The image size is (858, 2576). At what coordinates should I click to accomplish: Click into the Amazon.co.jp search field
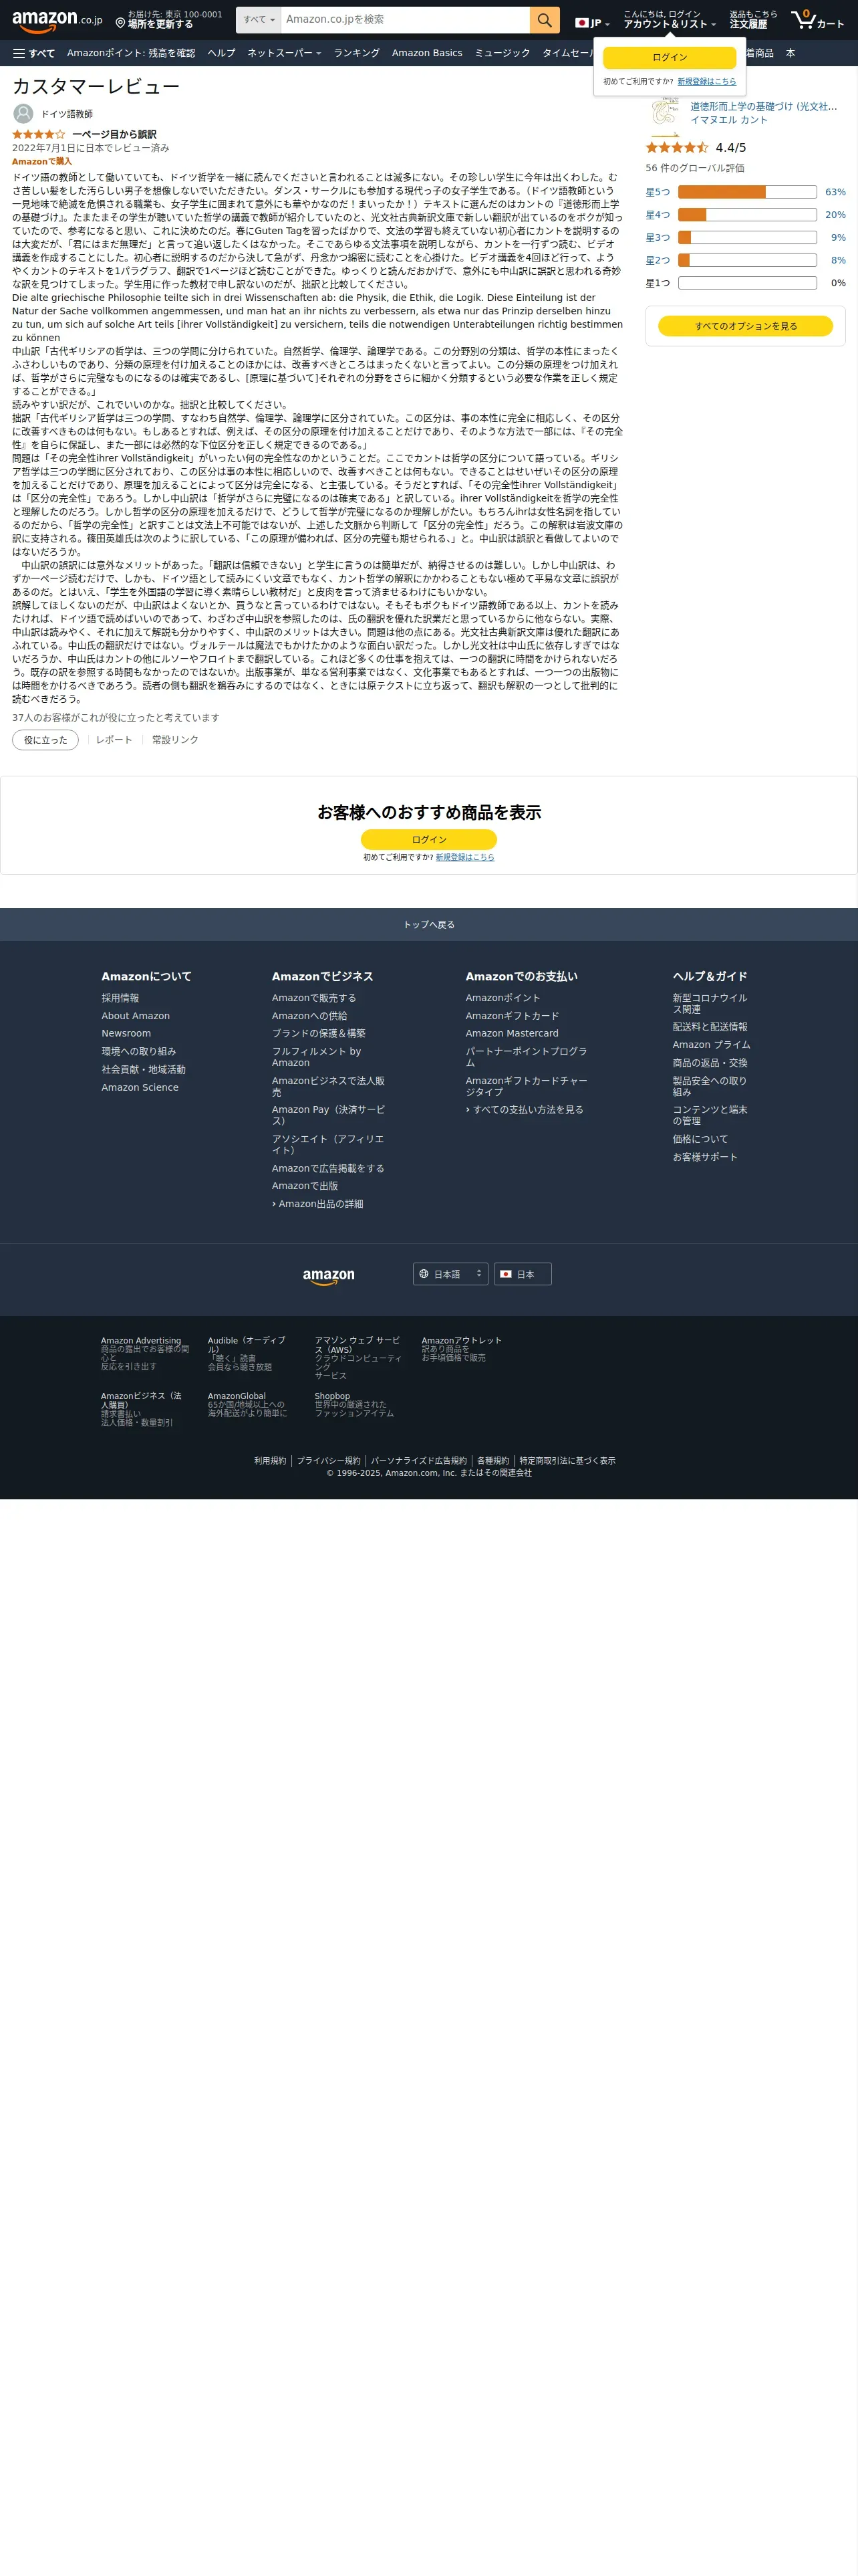[x=406, y=20]
